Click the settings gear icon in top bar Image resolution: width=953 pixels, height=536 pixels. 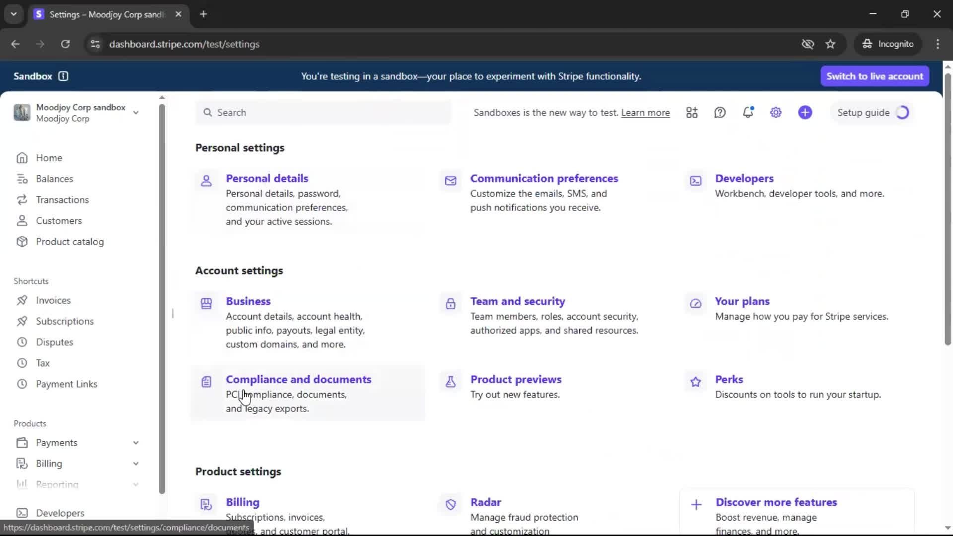[x=776, y=113]
